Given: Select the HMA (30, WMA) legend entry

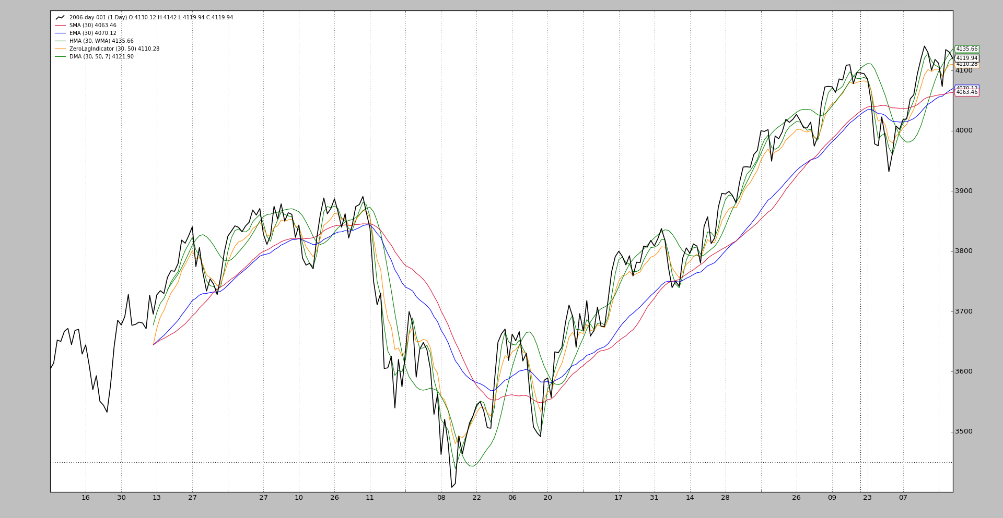Looking at the screenshot, I should coord(101,41).
